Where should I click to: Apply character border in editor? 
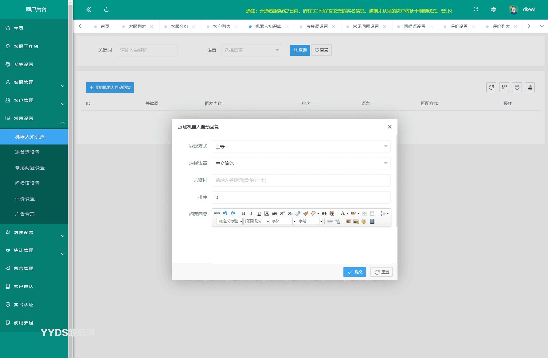click(267, 213)
